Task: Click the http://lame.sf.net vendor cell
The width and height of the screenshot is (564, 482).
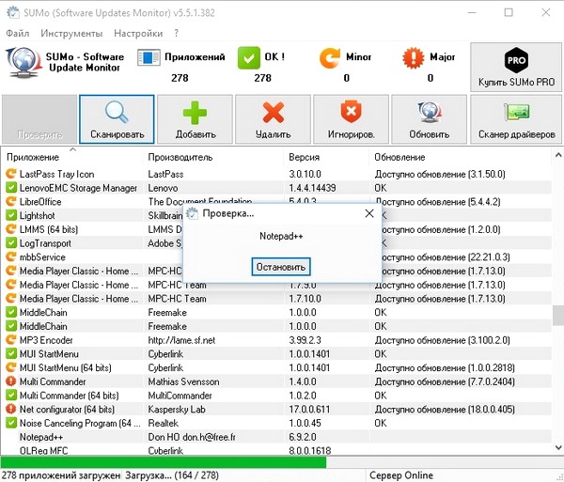Action: click(181, 340)
